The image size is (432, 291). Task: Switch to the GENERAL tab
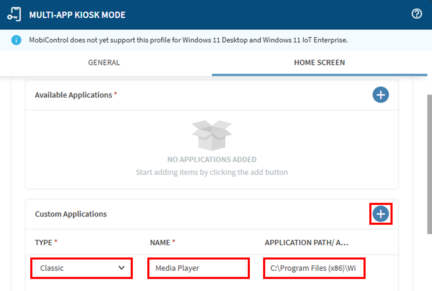point(104,63)
